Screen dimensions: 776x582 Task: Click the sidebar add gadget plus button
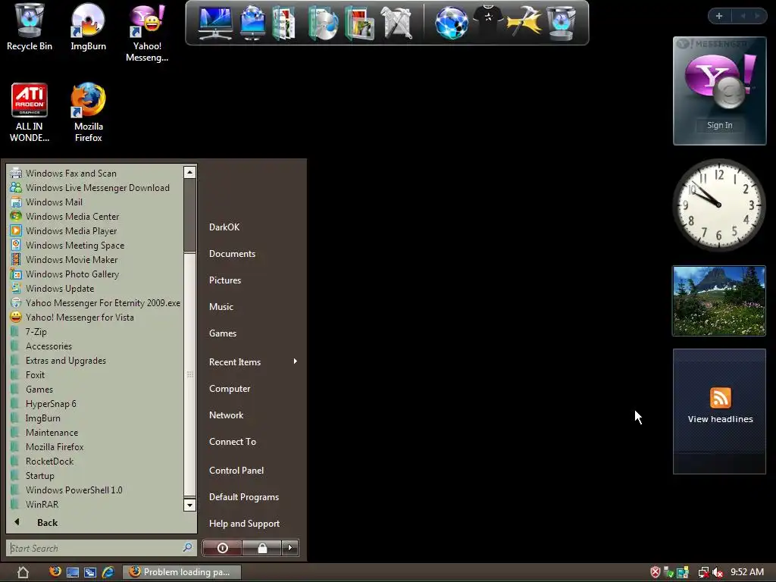719,16
